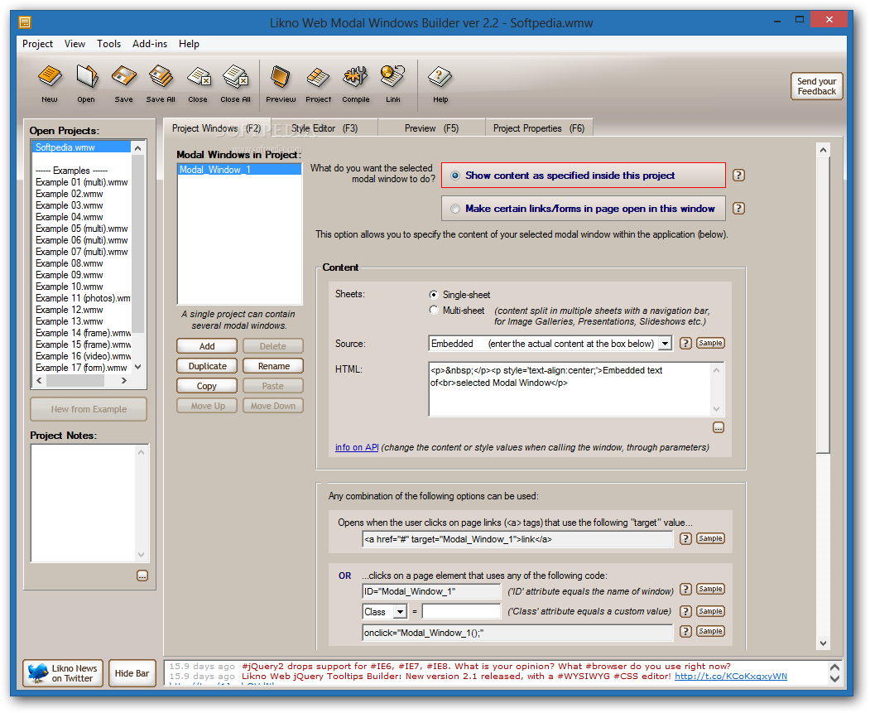Click the Preview toolbar icon
The height and width of the screenshot is (713, 870).
[281, 84]
